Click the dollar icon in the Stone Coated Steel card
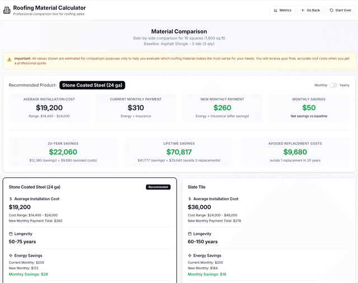 coord(11,199)
